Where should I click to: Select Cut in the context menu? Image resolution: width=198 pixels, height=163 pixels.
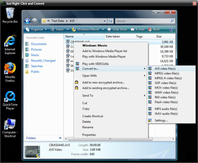(85, 103)
